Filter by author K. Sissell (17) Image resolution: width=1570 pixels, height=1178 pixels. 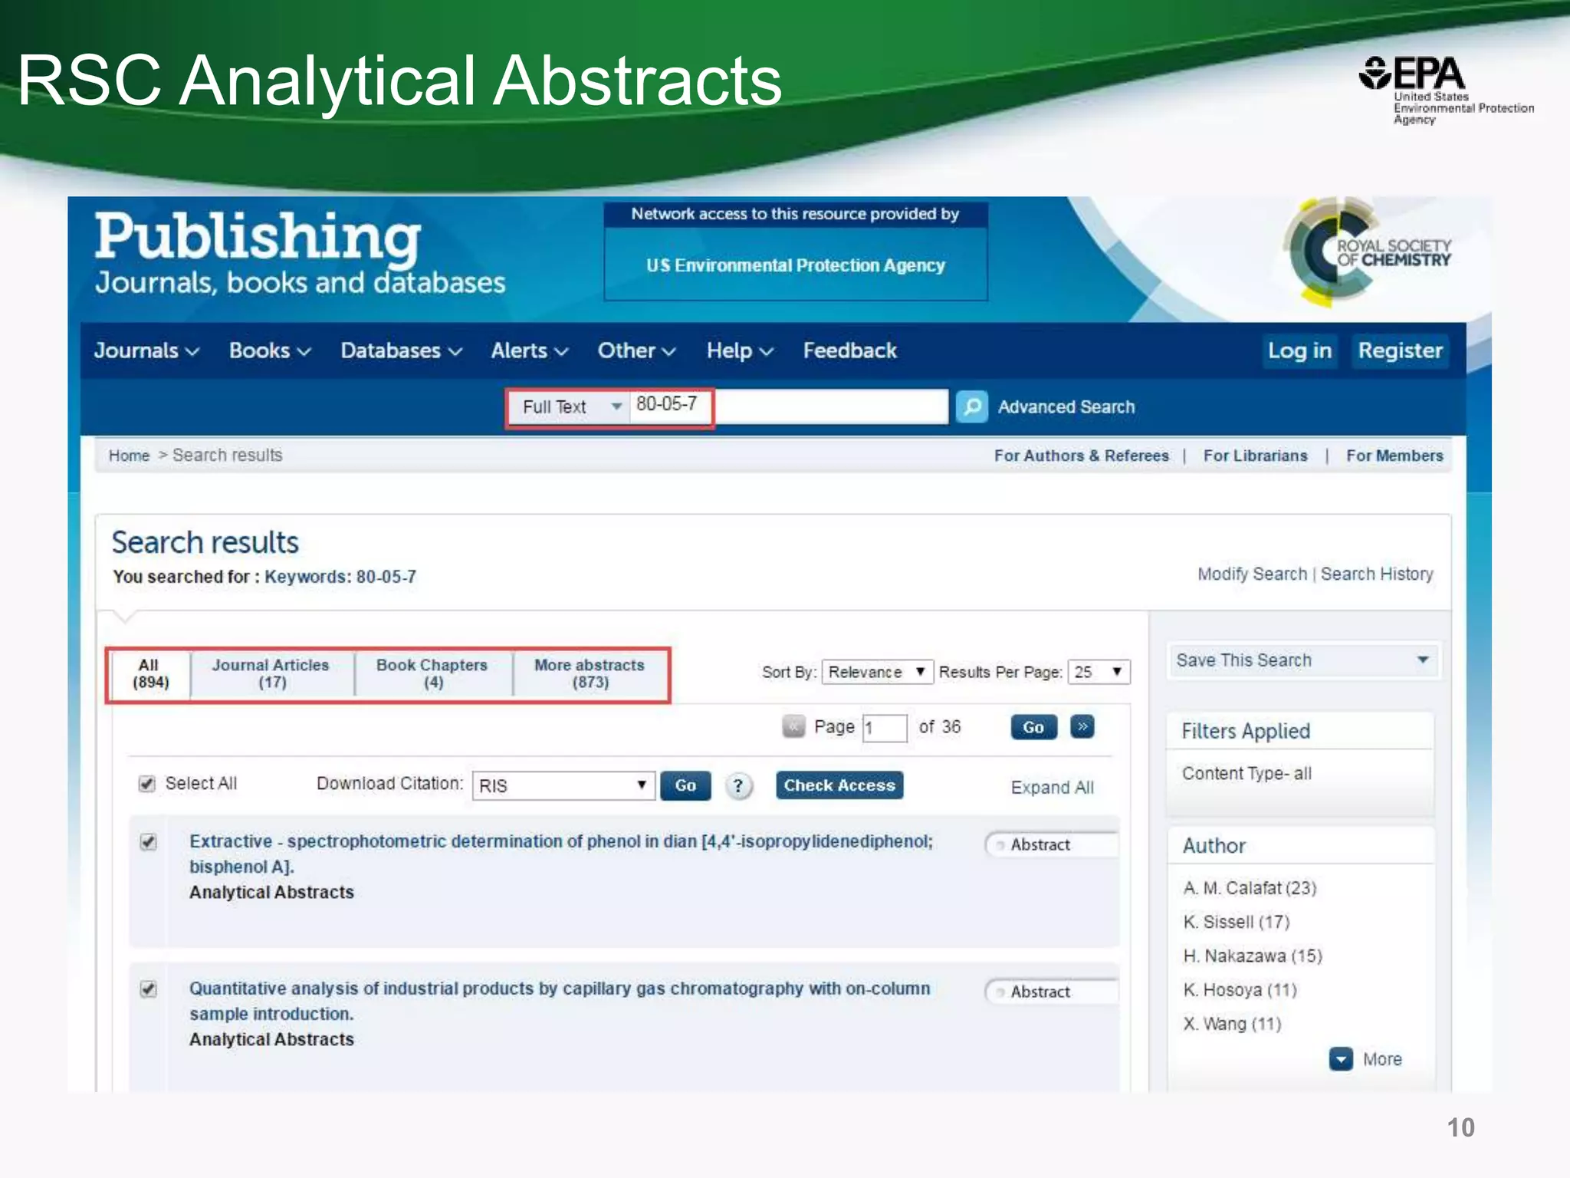tap(1237, 922)
